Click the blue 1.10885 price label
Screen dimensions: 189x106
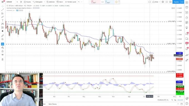pos(179,53)
